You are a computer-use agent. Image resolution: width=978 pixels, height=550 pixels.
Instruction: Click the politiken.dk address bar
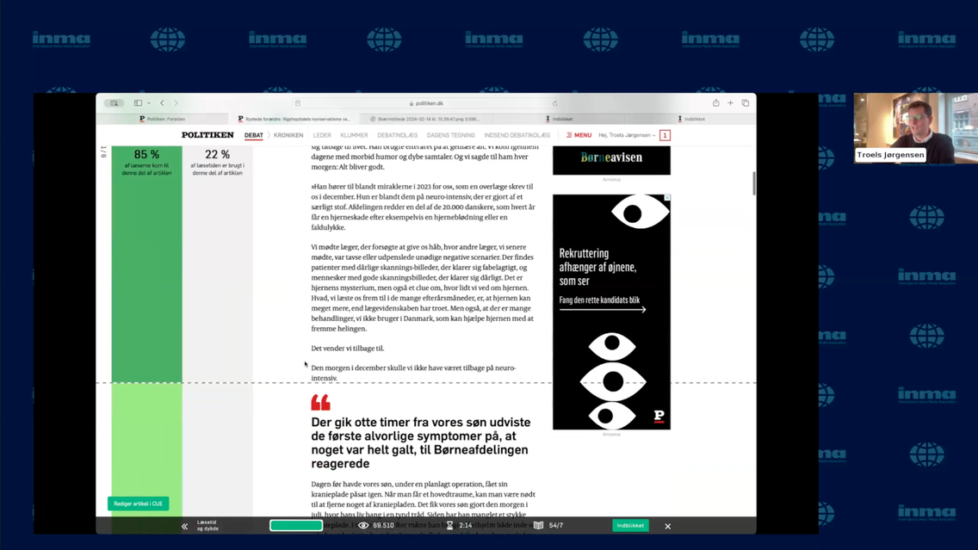(426, 103)
